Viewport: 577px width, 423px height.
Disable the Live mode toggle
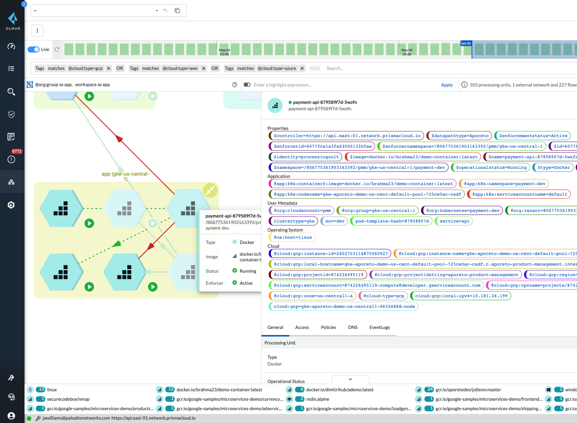[x=34, y=49]
